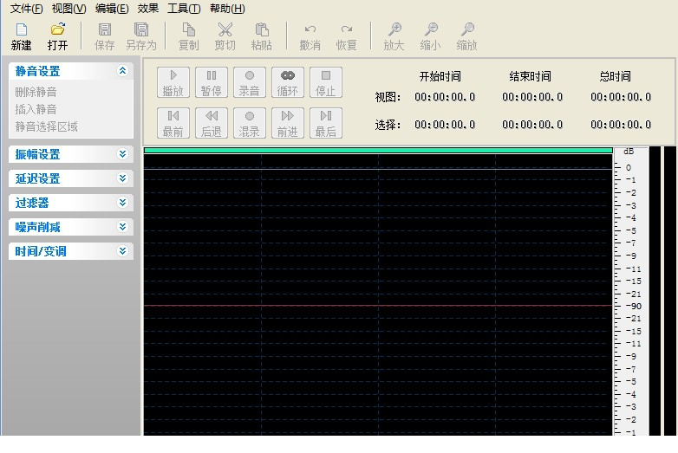Start mix recording with 混录 button
The height and width of the screenshot is (453, 678).
pos(250,123)
